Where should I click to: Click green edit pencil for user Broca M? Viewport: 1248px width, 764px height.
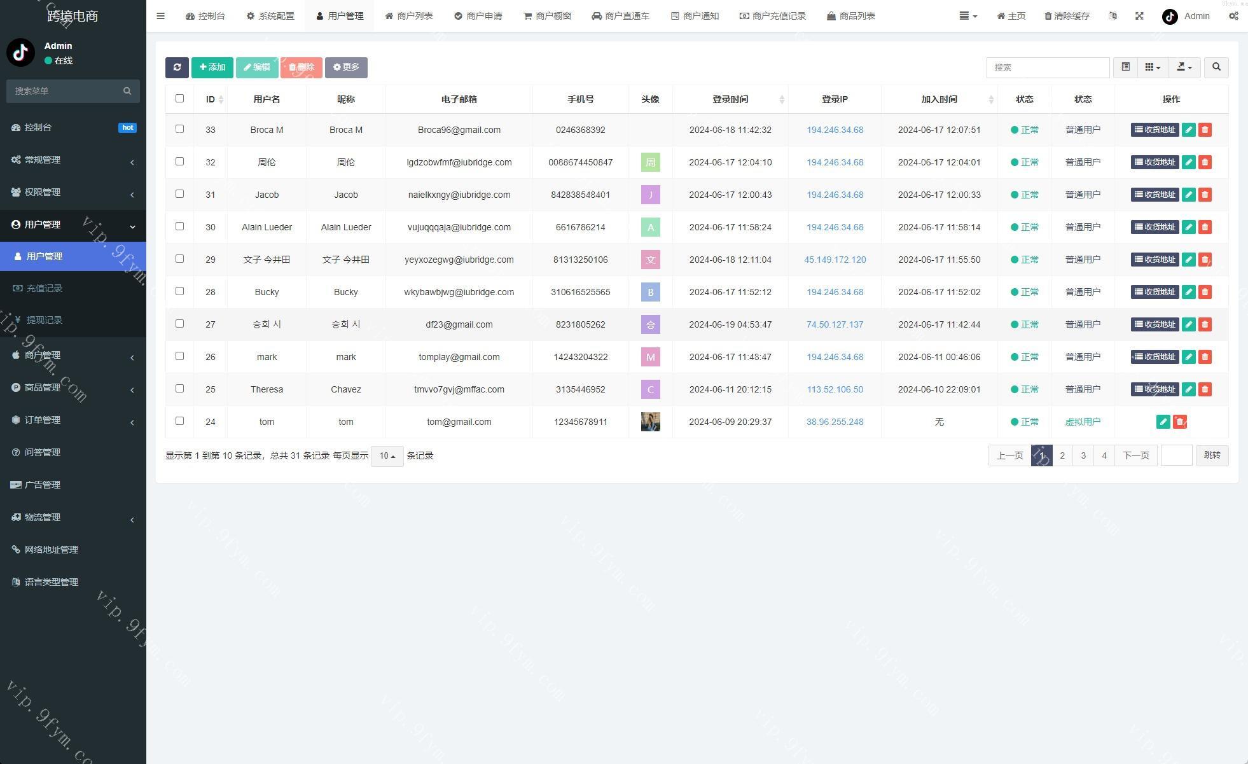point(1188,130)
